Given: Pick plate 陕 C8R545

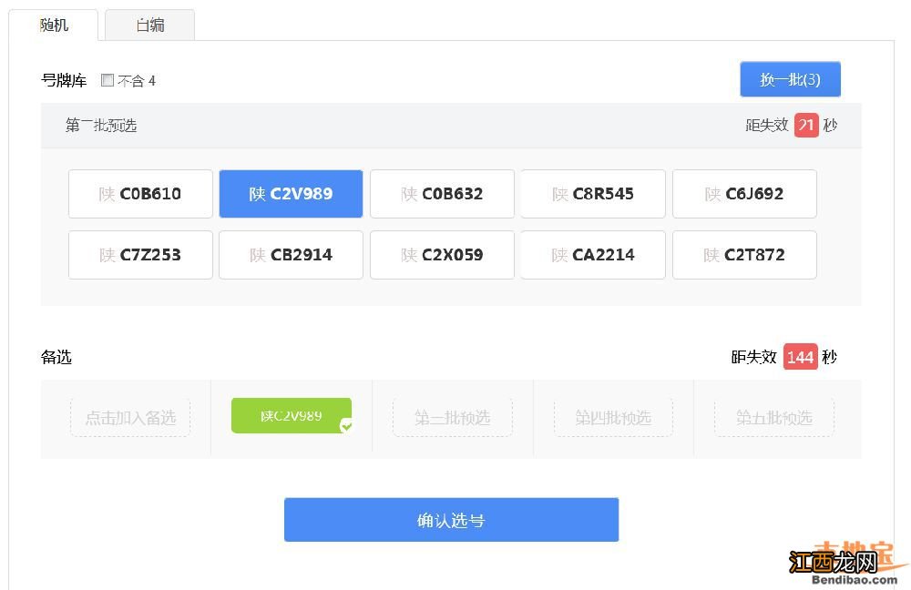Looking at the screenshot, I should (593, 194).
